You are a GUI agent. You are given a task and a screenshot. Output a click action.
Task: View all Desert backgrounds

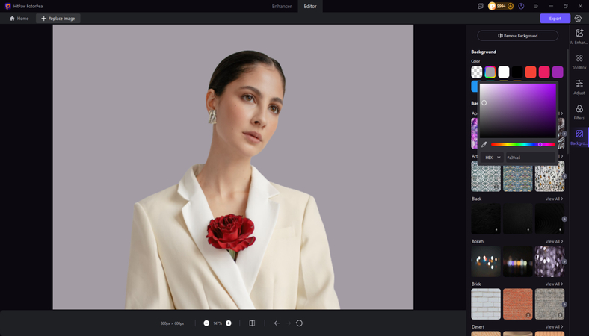[x=554, y=327]
